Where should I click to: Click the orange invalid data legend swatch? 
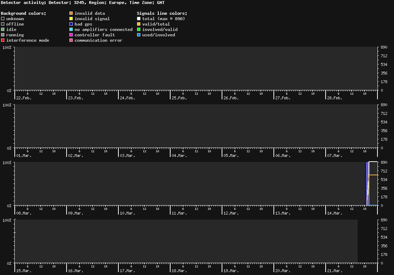[x=71, y=13]
